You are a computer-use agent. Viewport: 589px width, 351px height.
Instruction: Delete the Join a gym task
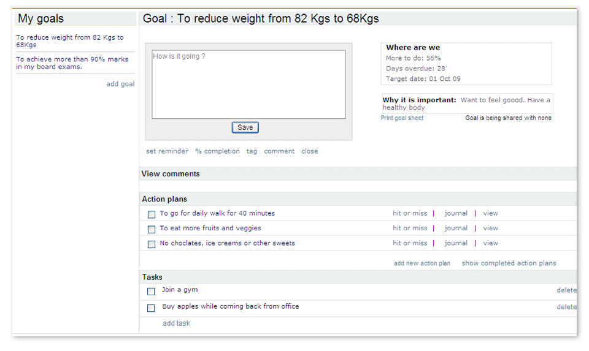566,290
